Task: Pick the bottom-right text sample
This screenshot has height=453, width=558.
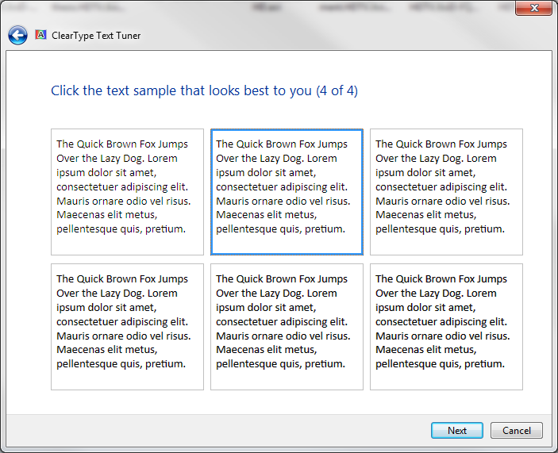Action: (446, 326)
